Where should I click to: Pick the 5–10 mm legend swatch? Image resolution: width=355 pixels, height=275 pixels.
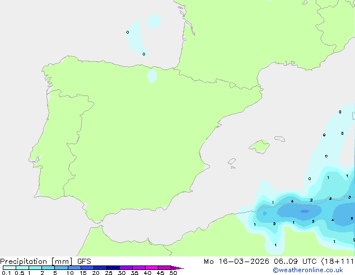[x=61, y=268]
